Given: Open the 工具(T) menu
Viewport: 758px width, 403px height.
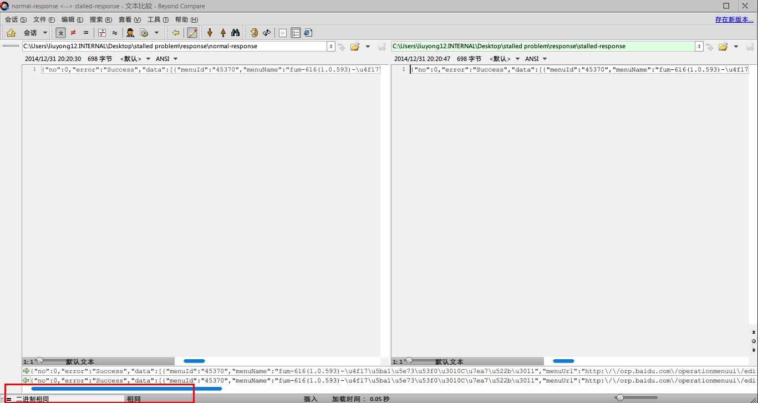Looking at the screenshot, I should pyautogui.click(x=157, y=19).
